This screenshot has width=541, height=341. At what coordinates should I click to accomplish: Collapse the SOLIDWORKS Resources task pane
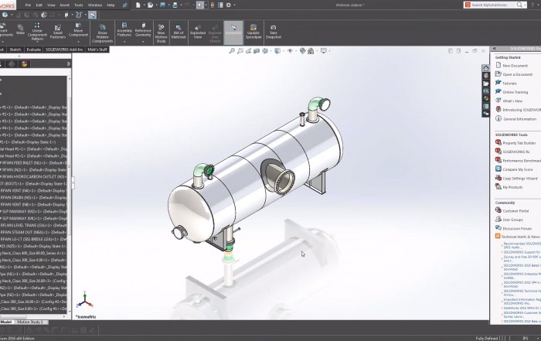495,49
